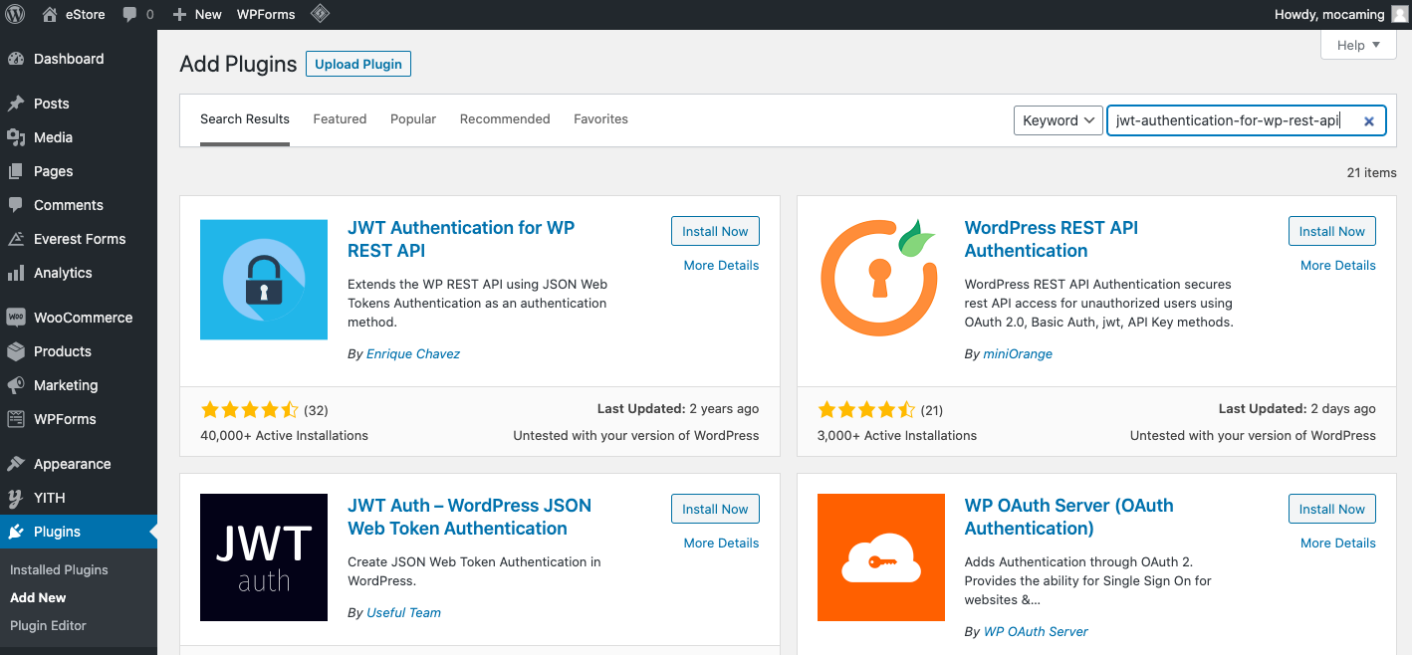This screenshot has width=1412, height=655.
Task: Click the YITH sidebar icon
Action: click(16, 498)
